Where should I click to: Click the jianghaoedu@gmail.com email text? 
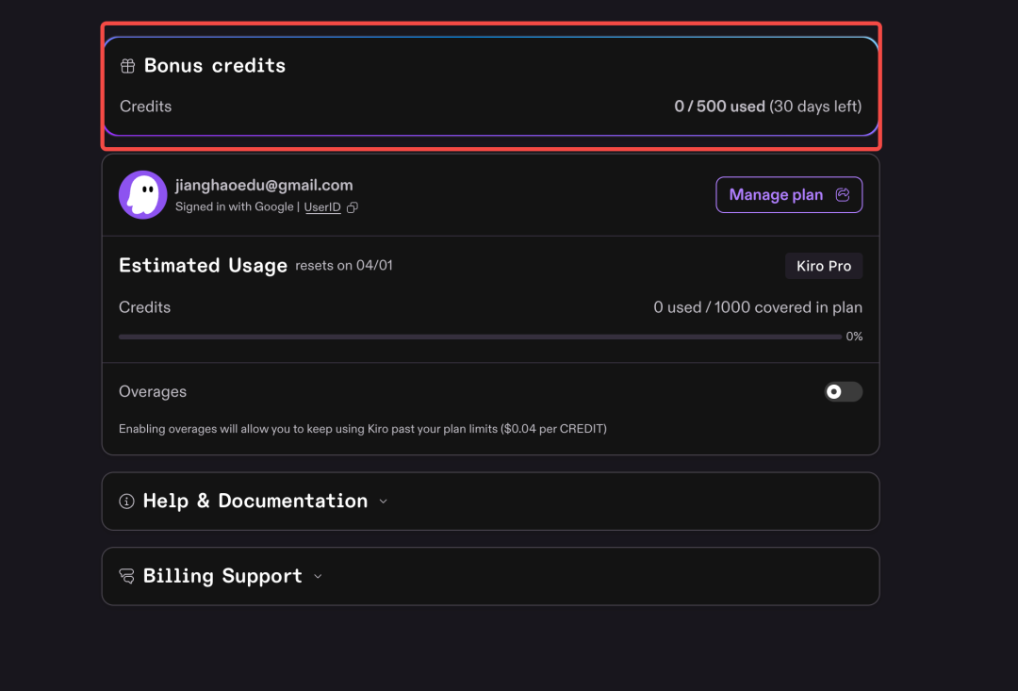click(x=264, y=185)
